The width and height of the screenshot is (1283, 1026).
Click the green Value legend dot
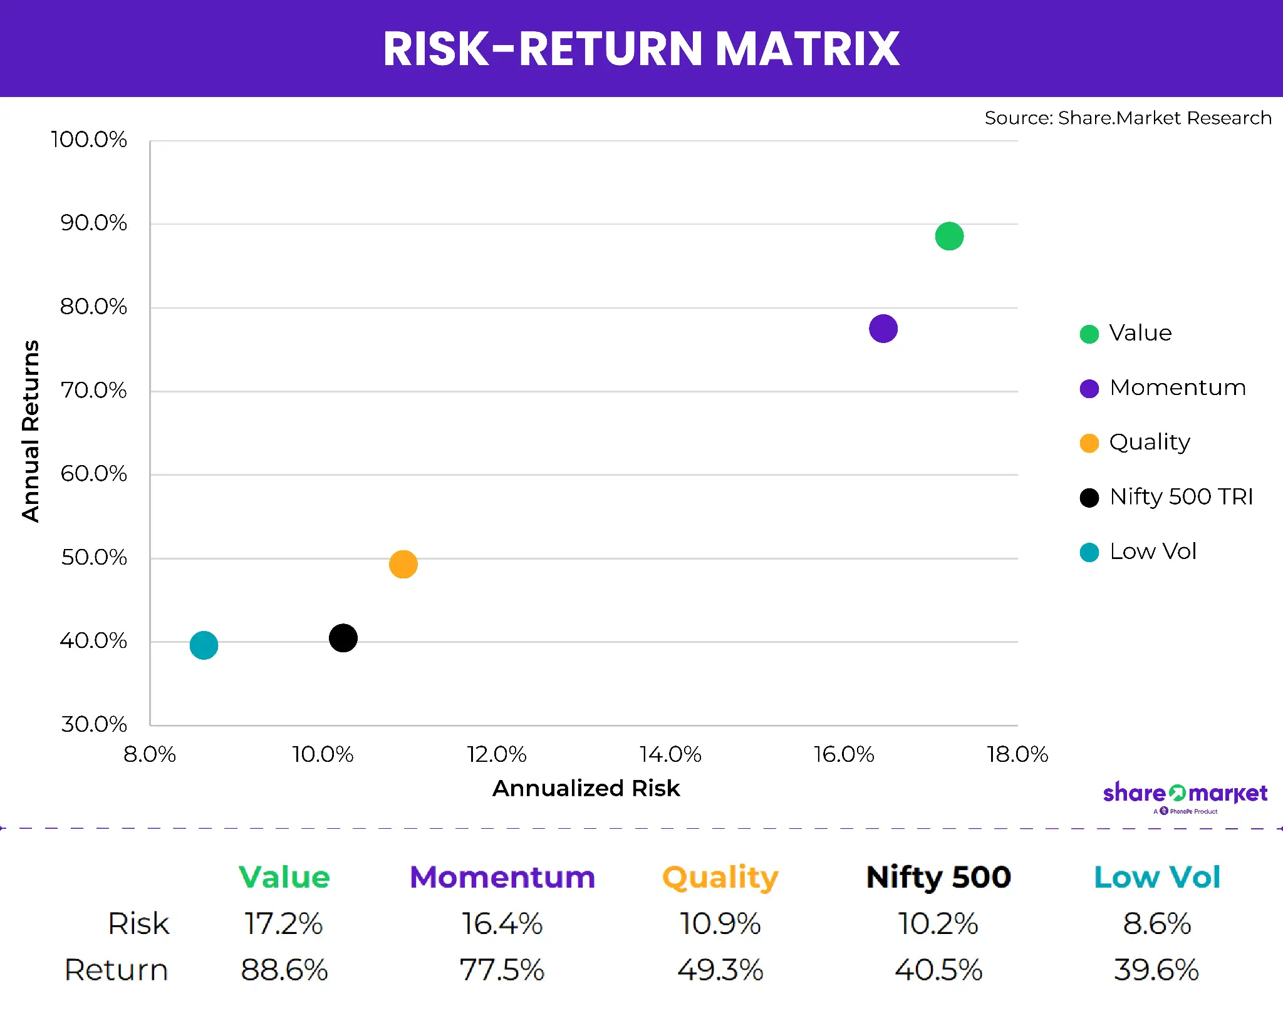click(1089, 334)
